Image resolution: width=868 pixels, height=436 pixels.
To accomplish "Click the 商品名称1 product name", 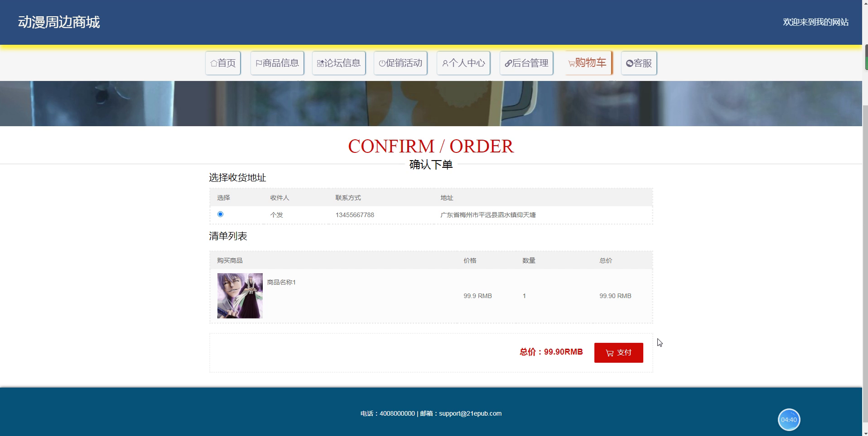I will pos(281,282).
